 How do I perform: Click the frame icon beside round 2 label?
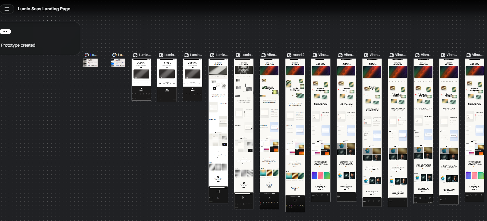point(289,55)
